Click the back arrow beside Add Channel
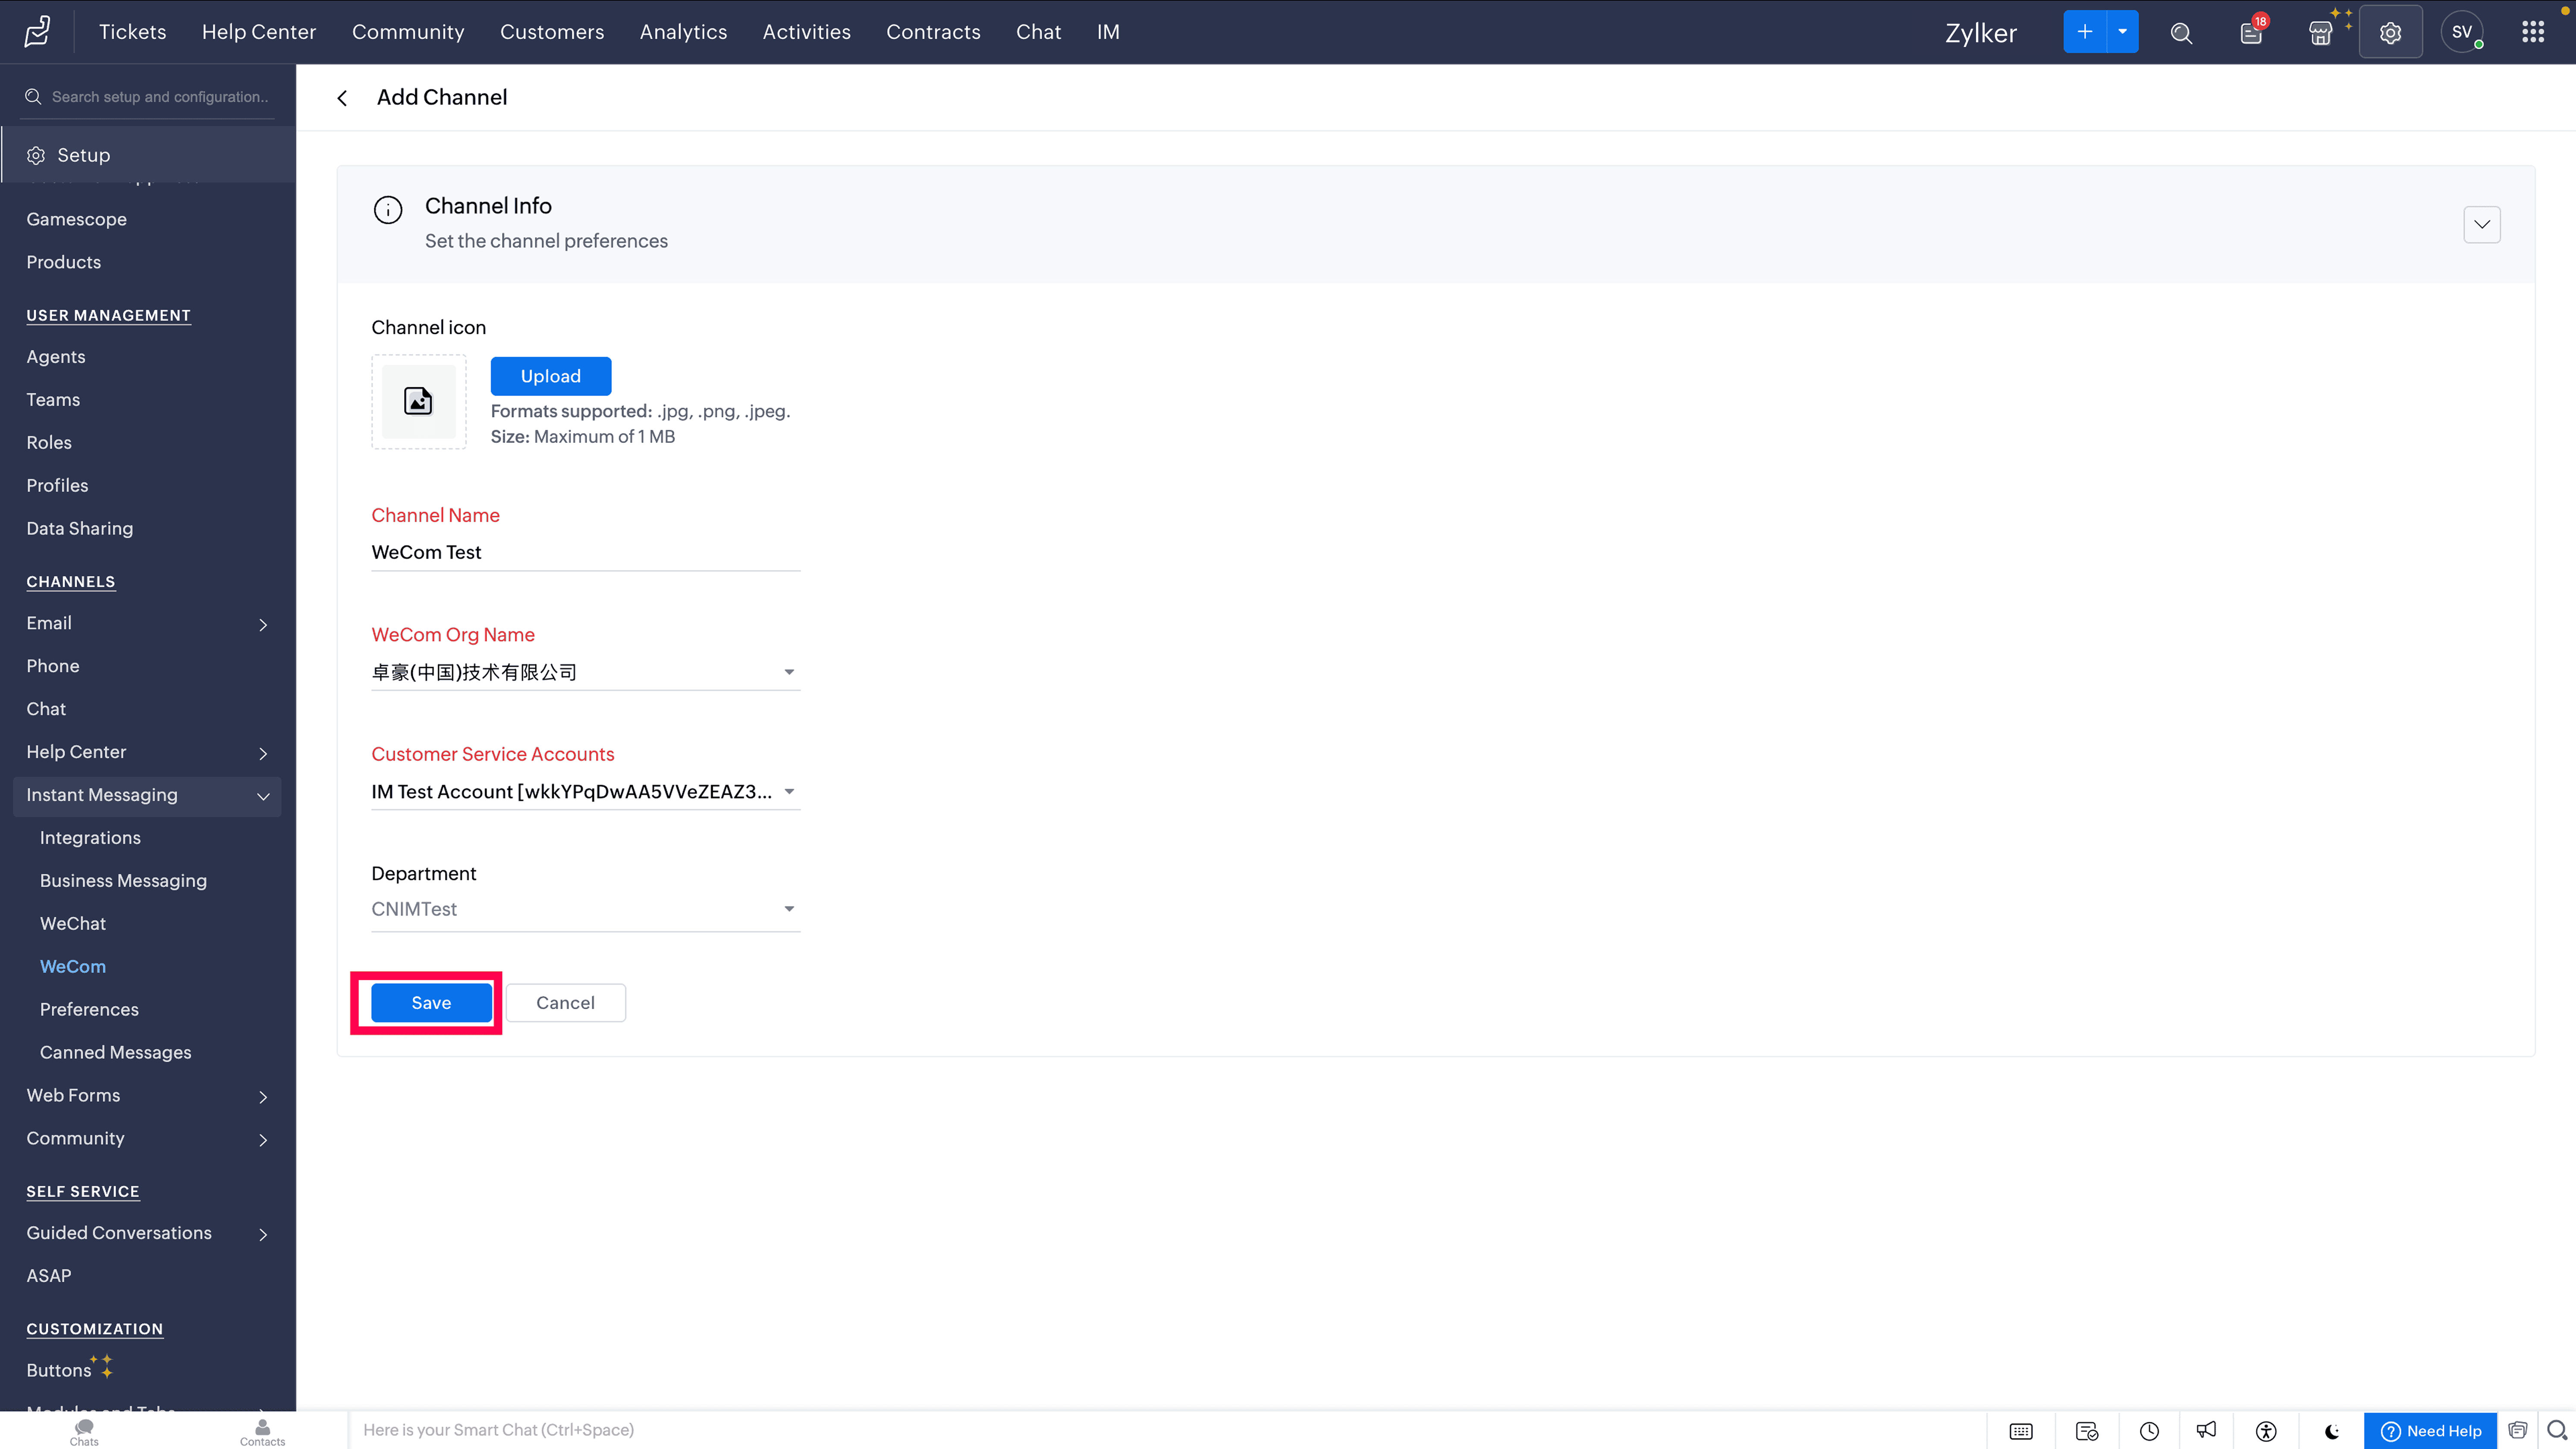 [x=342, y=98]
